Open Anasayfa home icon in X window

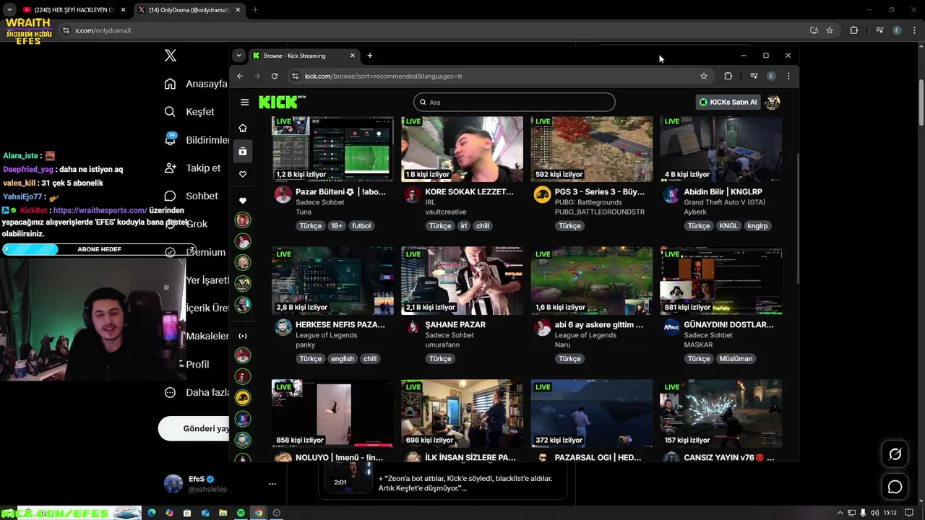click(x=170, y=84)
